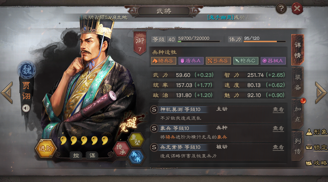Image resolution: width=328 pixels, height=182 pixels.
Task: Switch to the 装备 equipment tab
Action: click(x=298, y=82)
